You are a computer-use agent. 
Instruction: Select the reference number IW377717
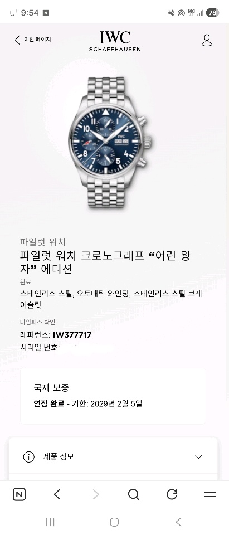click(72, 335)
